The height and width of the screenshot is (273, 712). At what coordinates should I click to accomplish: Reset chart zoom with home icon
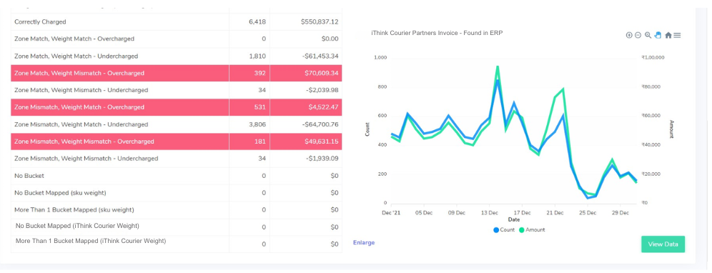pos(668,36)
